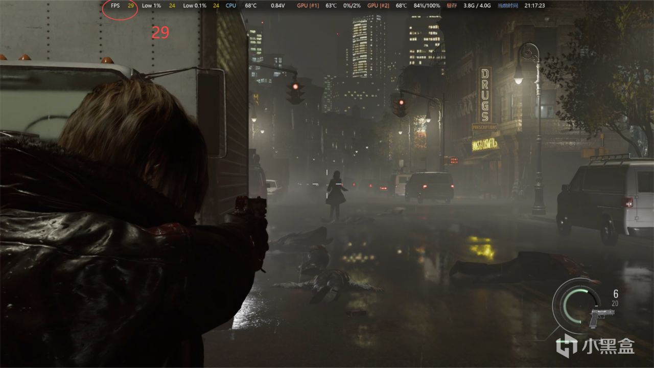Click the "CPU" label in the overlay
Viewport: 654px width, 368px height.
click(x=231, y=6)
